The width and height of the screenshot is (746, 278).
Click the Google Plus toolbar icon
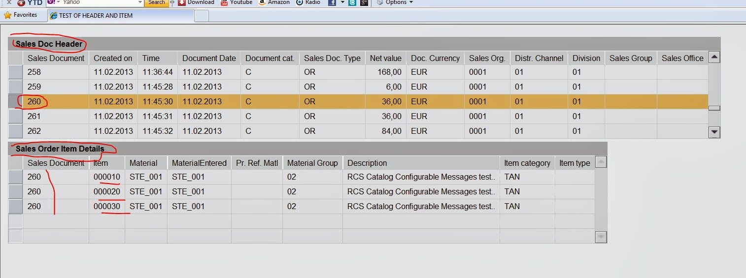tap(364, 2)
